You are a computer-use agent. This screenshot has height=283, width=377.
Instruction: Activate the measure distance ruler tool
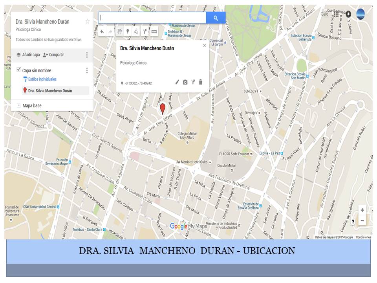(154, 32)
